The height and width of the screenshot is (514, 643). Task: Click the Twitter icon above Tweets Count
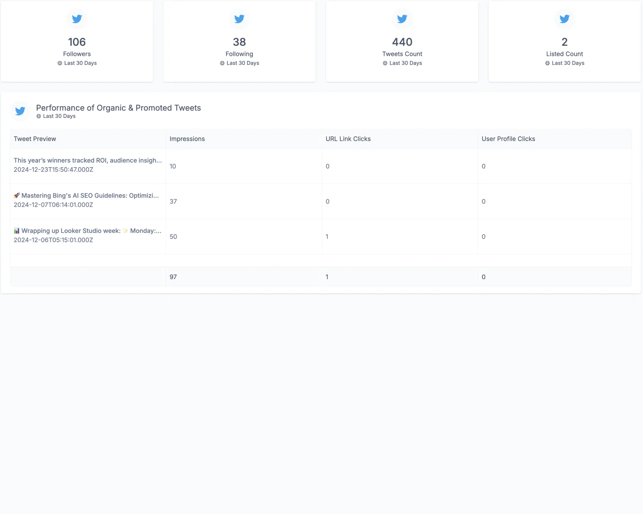[402, 19]
